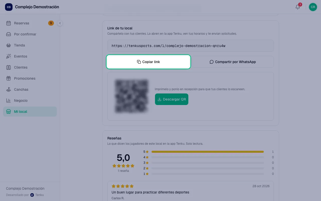Click the Reservas badge showing 9
Viewport: 321px width, 201px height.
[51, 23]
